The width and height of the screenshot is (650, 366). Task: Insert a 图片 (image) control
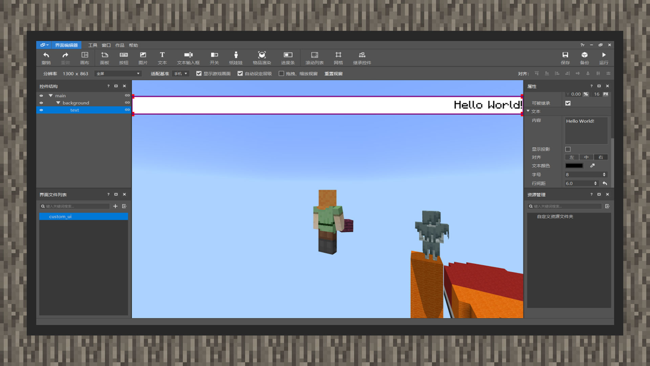pos(143,58)
